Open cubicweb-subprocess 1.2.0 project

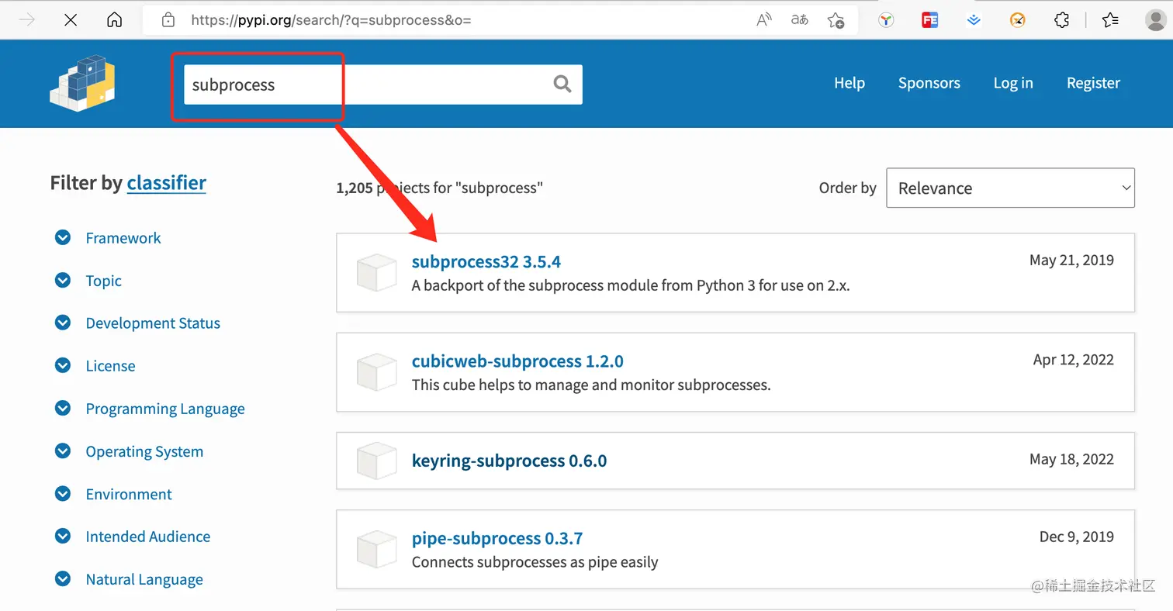[517, 361]
